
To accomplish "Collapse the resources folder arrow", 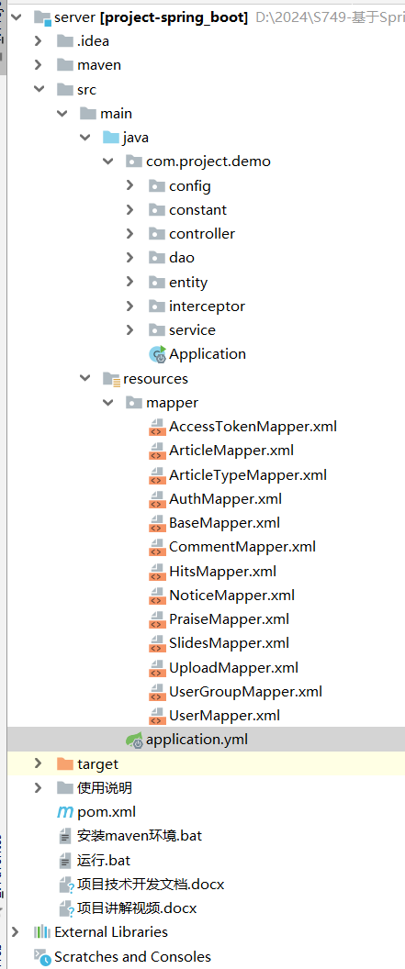I will [85, 378].
